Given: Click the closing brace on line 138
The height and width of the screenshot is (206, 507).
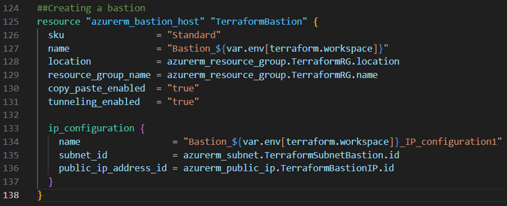Looking at the screenshot, I should [x=40, y=195].
